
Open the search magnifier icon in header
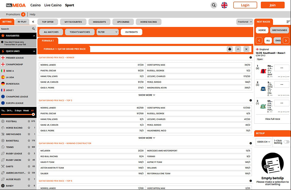pos(214,5)
